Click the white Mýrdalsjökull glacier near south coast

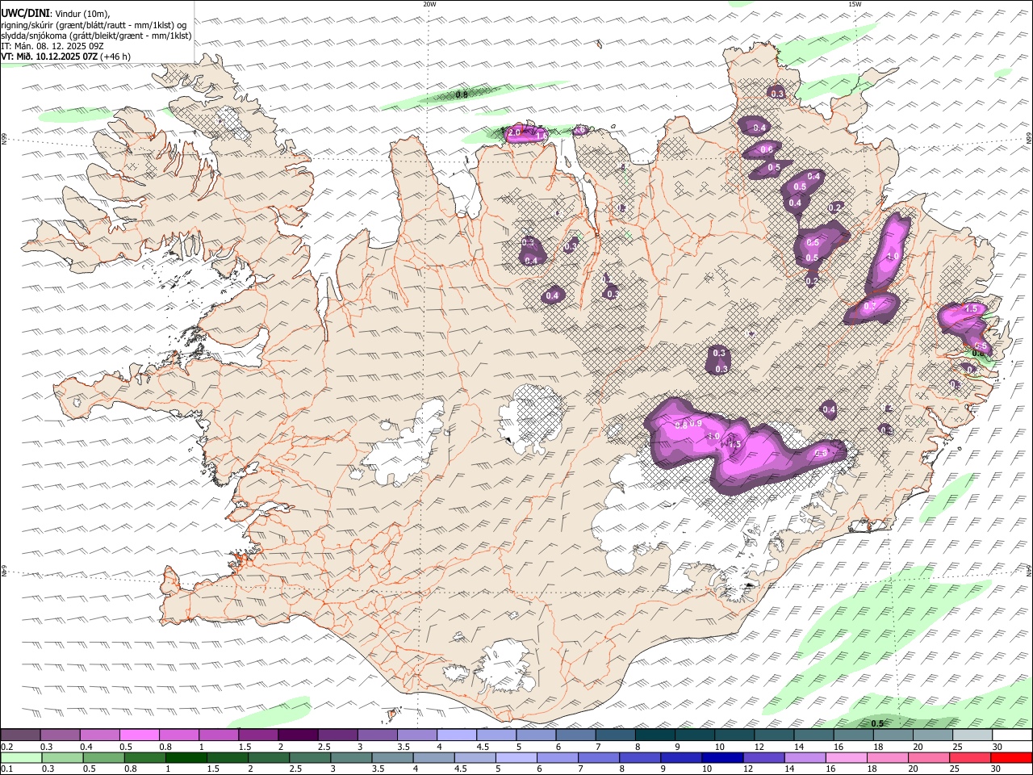pos(506,666)
